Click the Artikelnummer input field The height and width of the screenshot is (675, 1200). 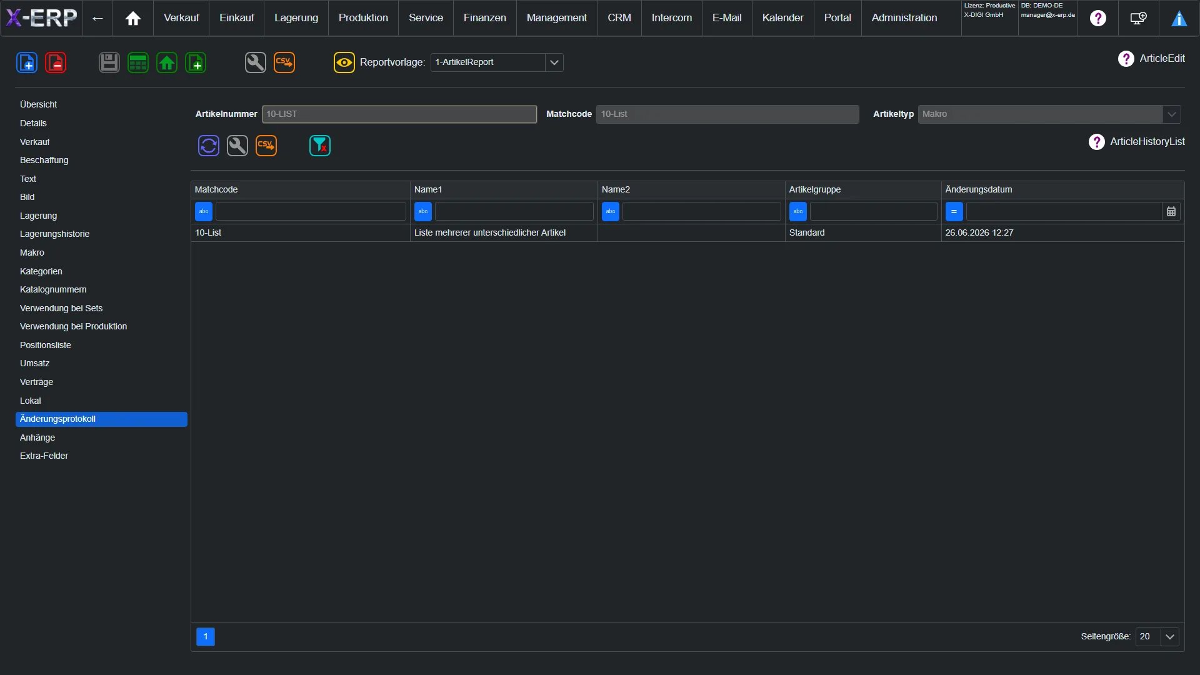(399, 114)
